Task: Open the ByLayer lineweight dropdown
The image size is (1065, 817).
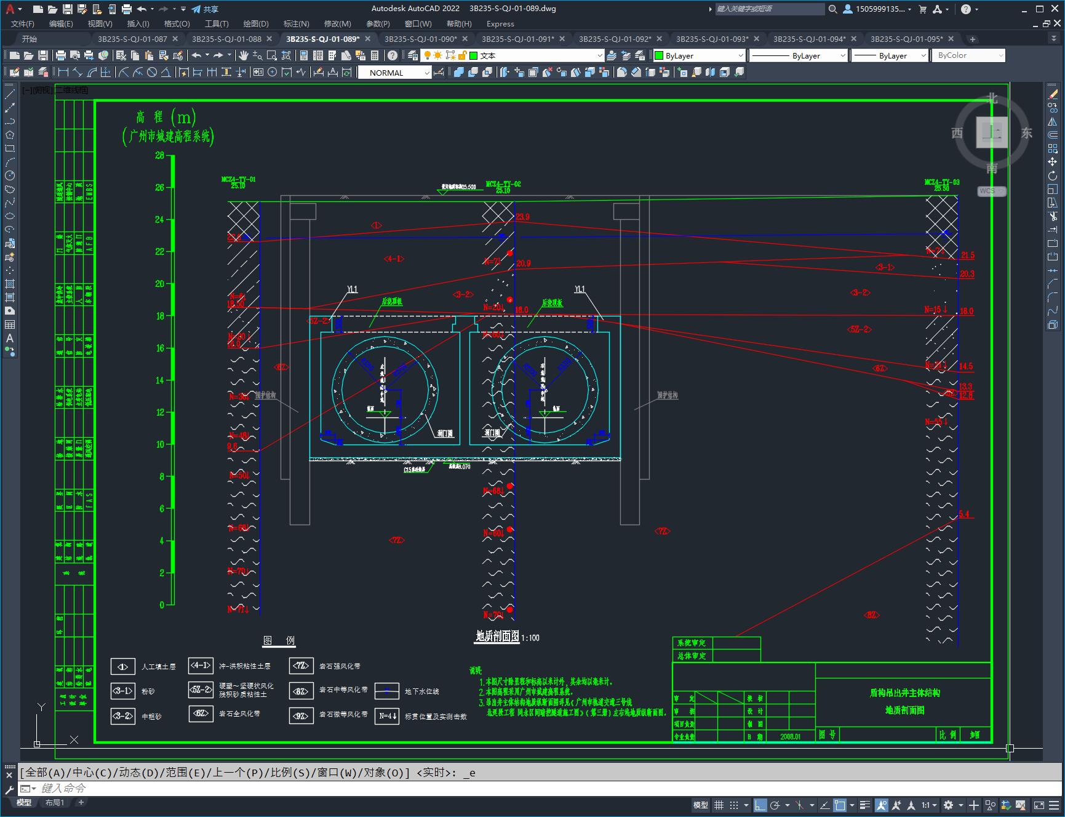Action: pos(890,55)
